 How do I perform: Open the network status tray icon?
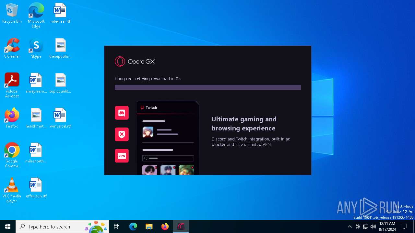pyautogui.click(x=365, y=227)
